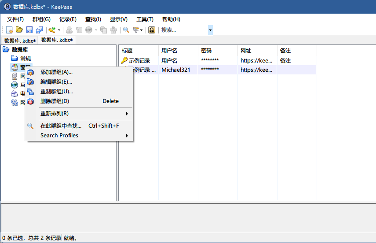Expand the Search Profiles submenu
Screen dimensions: 376x243
127,136
